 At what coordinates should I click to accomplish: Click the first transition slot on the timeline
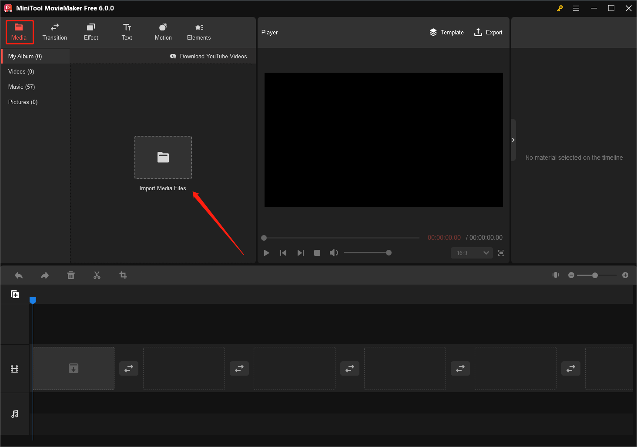129,369
